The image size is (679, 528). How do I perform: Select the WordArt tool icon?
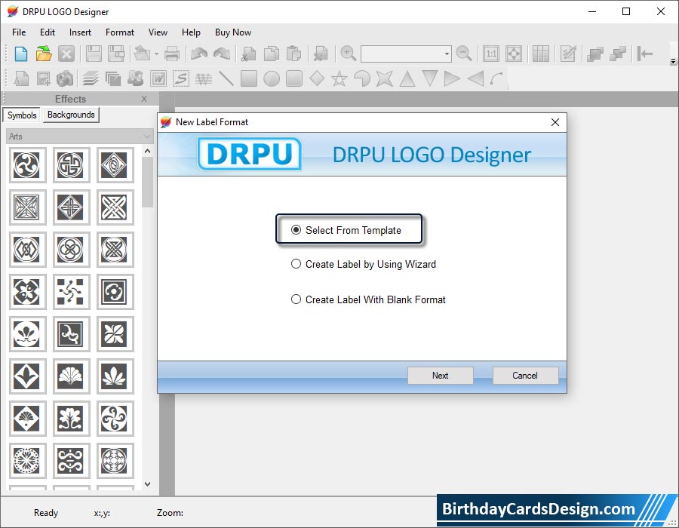click(x=158, y=78)
